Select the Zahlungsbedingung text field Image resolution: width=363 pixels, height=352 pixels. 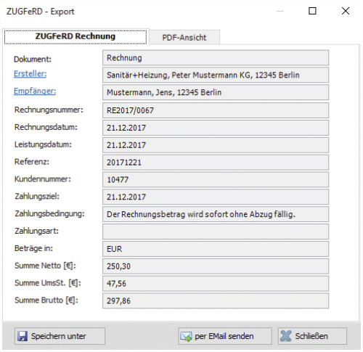[216, 214]
